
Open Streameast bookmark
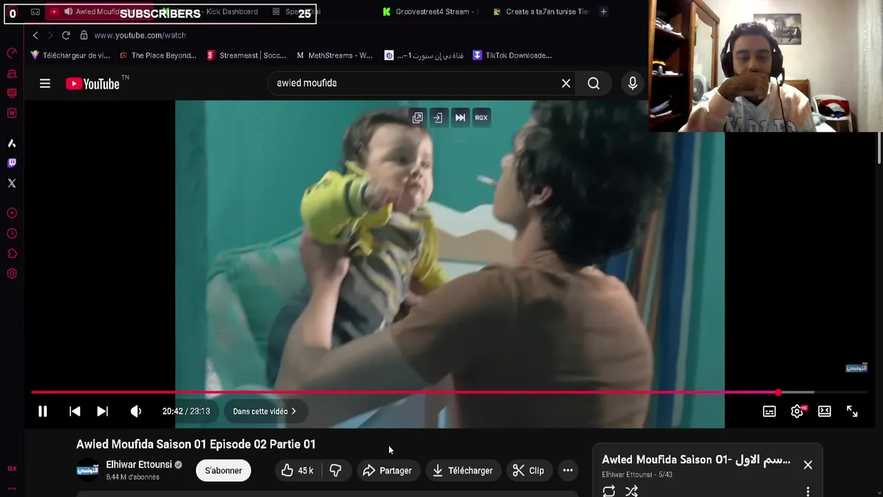pos(246,55)
